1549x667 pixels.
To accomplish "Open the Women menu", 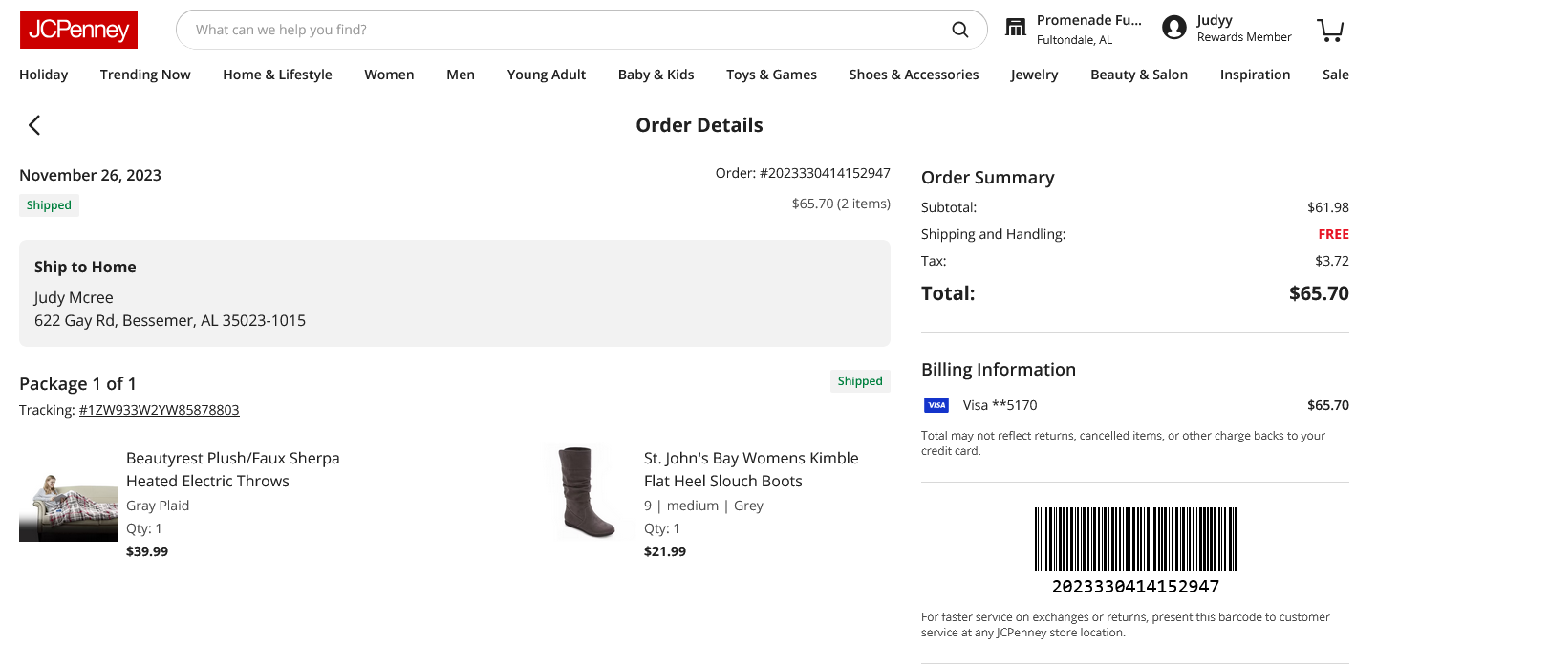I will pyautogui.click(x=389, y=75).
